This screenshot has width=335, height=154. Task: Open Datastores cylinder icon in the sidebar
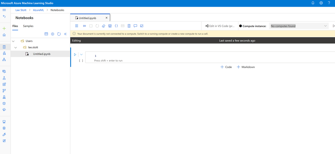4,128
